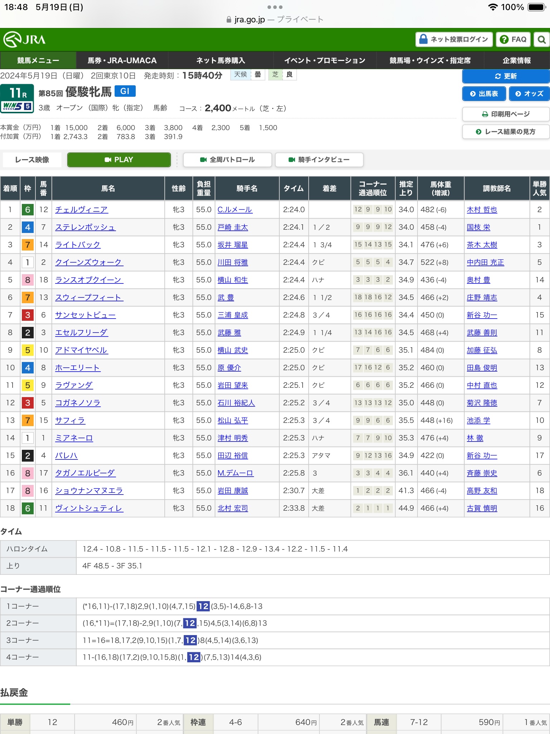
Task: Open jockey M.デムーロ
Action: (x=235, y=473)
